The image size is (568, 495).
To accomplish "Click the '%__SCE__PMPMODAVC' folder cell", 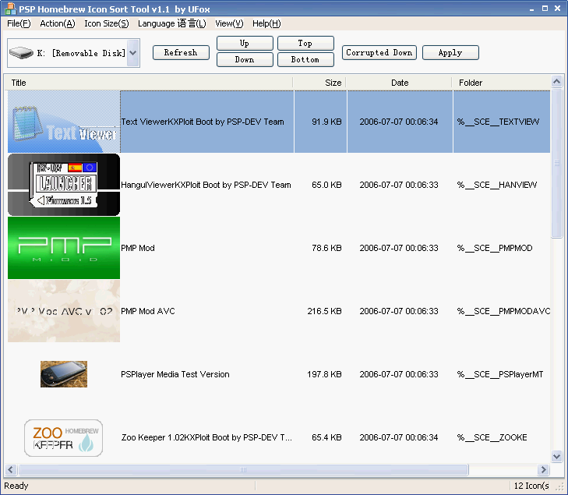I will (x=503, y=311).
